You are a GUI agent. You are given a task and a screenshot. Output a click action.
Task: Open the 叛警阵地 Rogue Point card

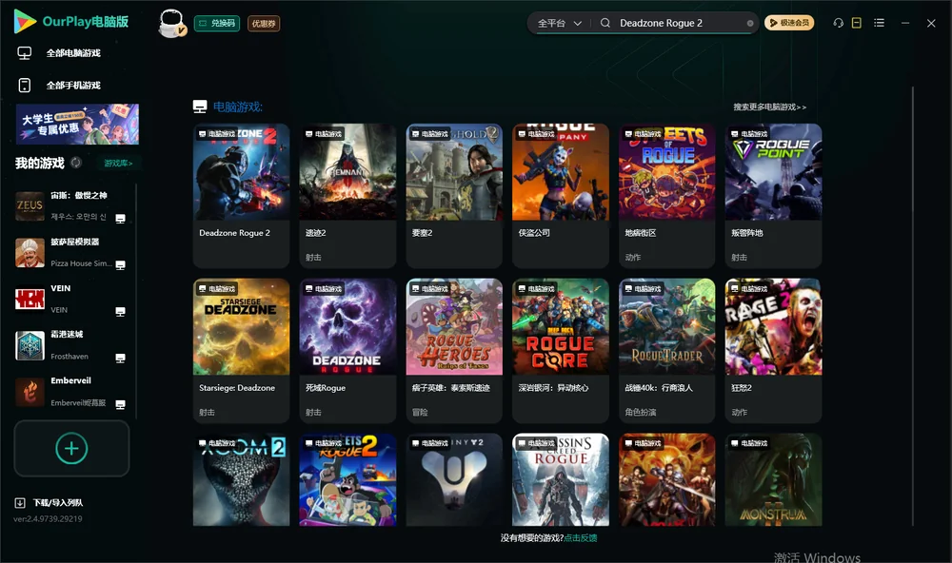click(x=773, y=195)
